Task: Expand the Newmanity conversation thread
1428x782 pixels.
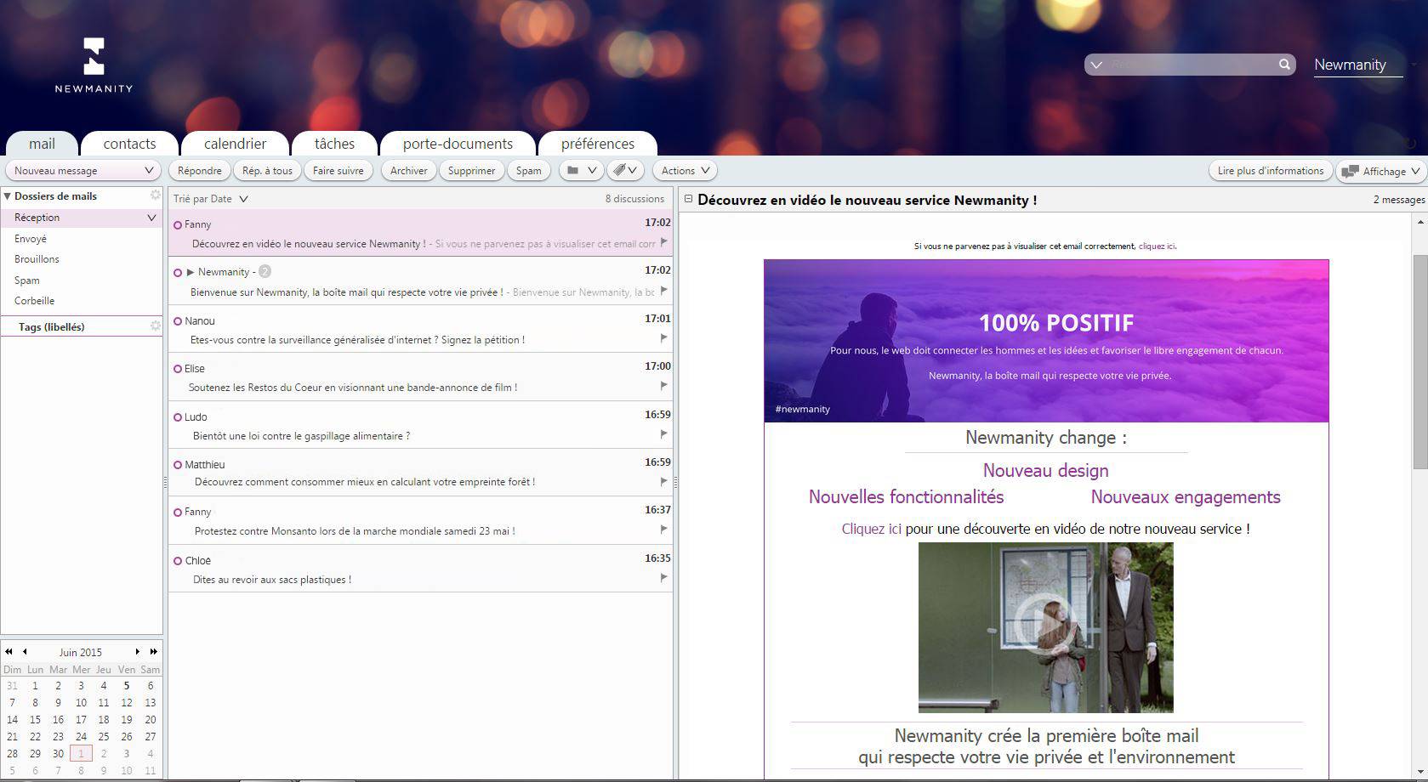Action: click(191, 273)
